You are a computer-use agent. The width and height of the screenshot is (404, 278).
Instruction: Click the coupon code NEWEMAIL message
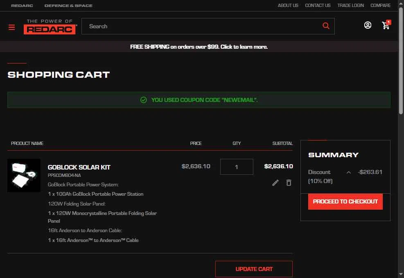click(x=199, y=100)
